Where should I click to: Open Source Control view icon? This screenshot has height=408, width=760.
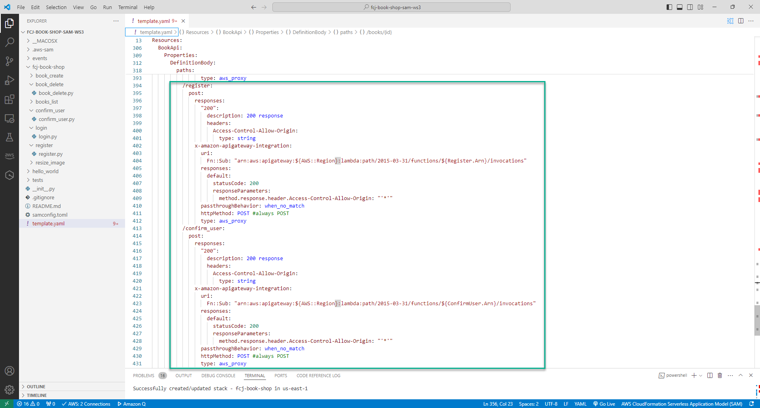click(x=9, y=61)
